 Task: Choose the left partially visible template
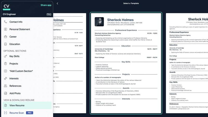pyautogui.click(x=70, y=63)
